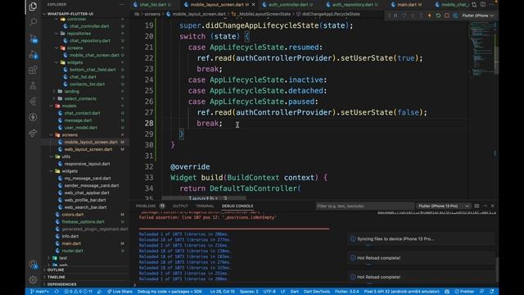
Task: Click the Ln 28, Col 15 cursor position
Action: tap(222, 292)
